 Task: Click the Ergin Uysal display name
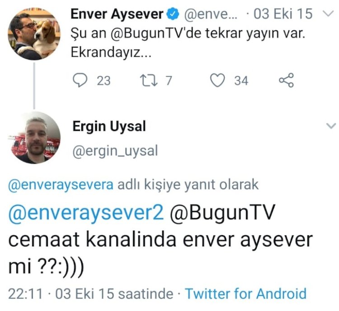coord(109,126)
